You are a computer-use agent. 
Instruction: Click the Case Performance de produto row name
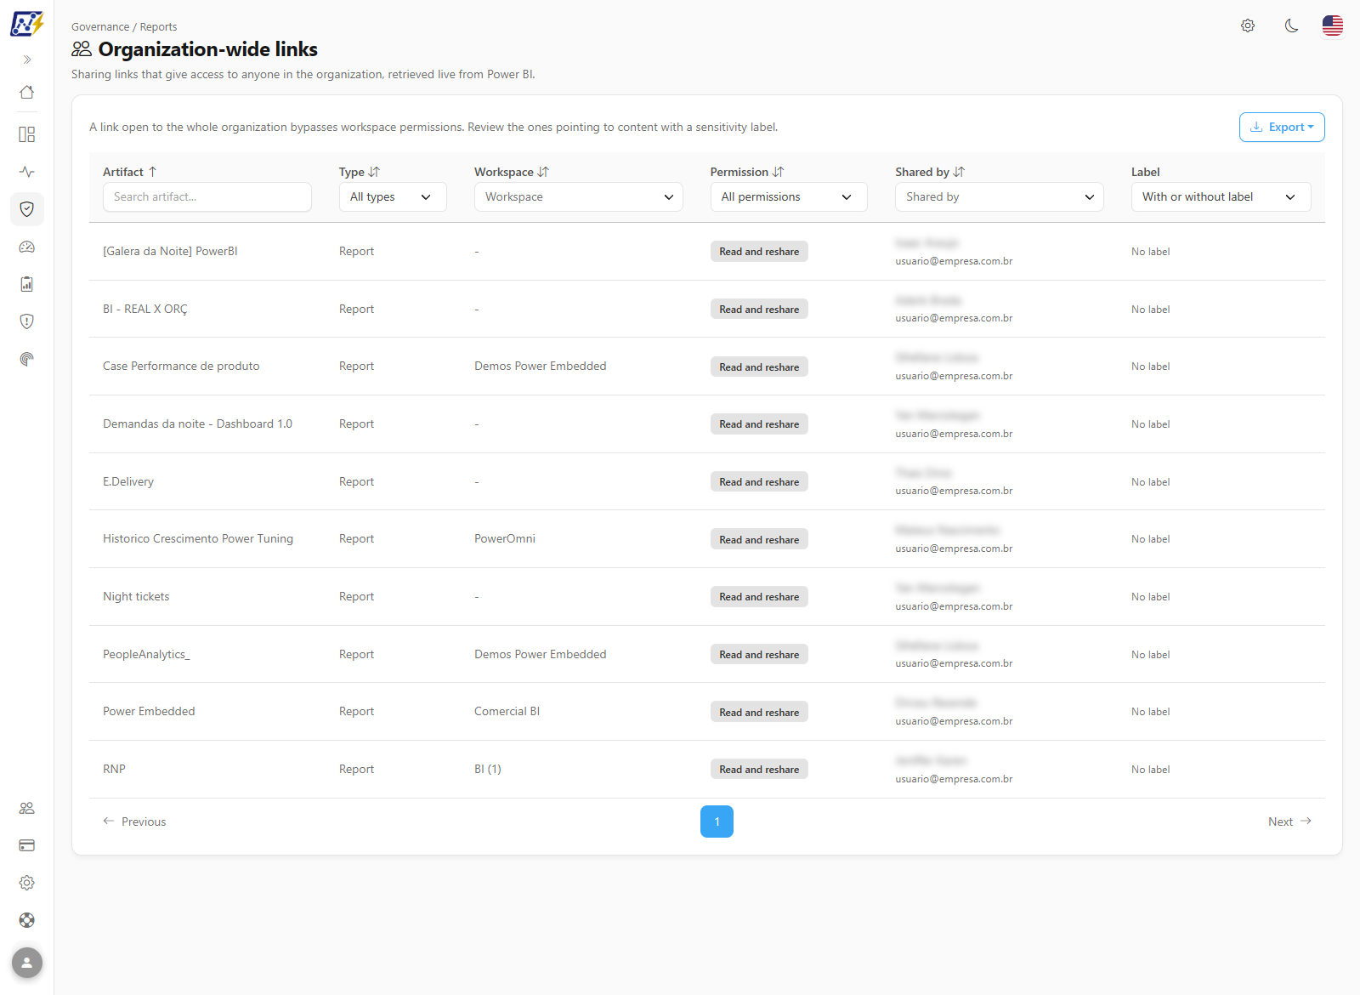[x=181, y=367]
